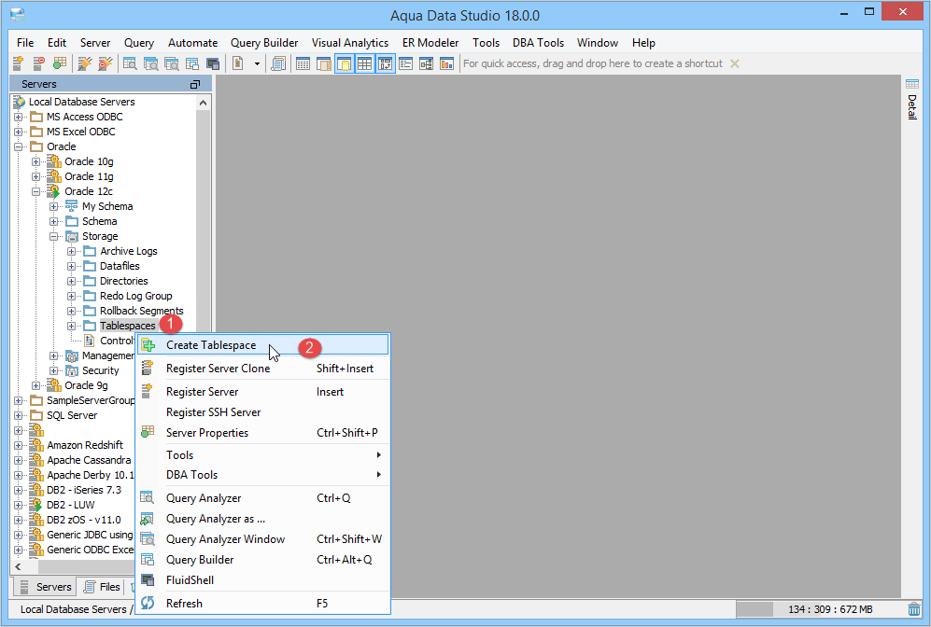Image resolution: width=931 pixels, height=627 pixels.
Task: Launch FluidShell from the dark terminal toolbar icon
Action: 213,63
